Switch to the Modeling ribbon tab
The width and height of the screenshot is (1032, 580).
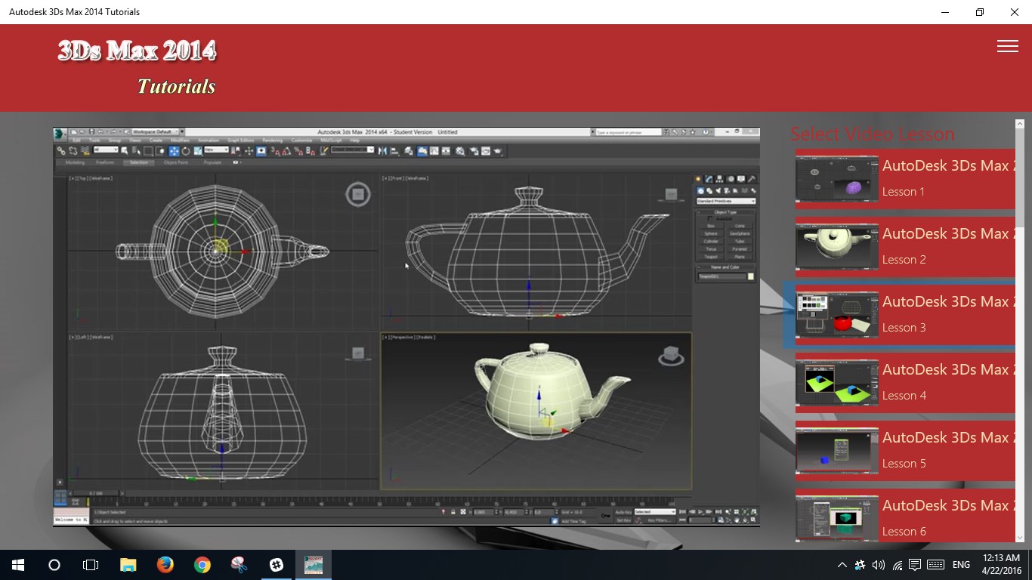click(x=75, y=162)
